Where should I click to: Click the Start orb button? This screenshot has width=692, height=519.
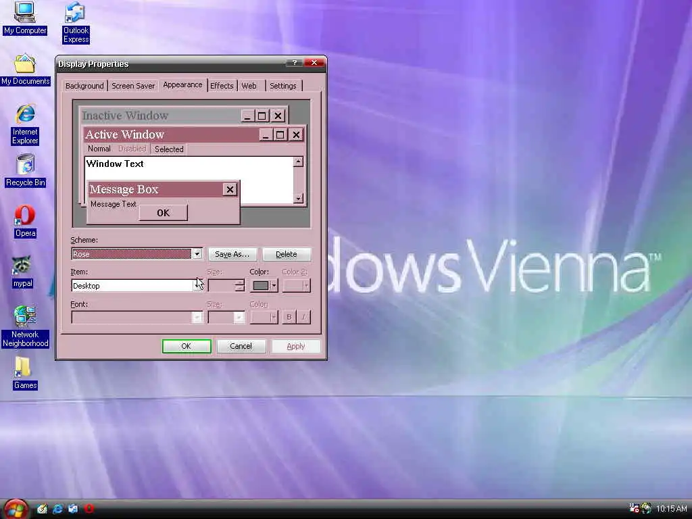16,509
